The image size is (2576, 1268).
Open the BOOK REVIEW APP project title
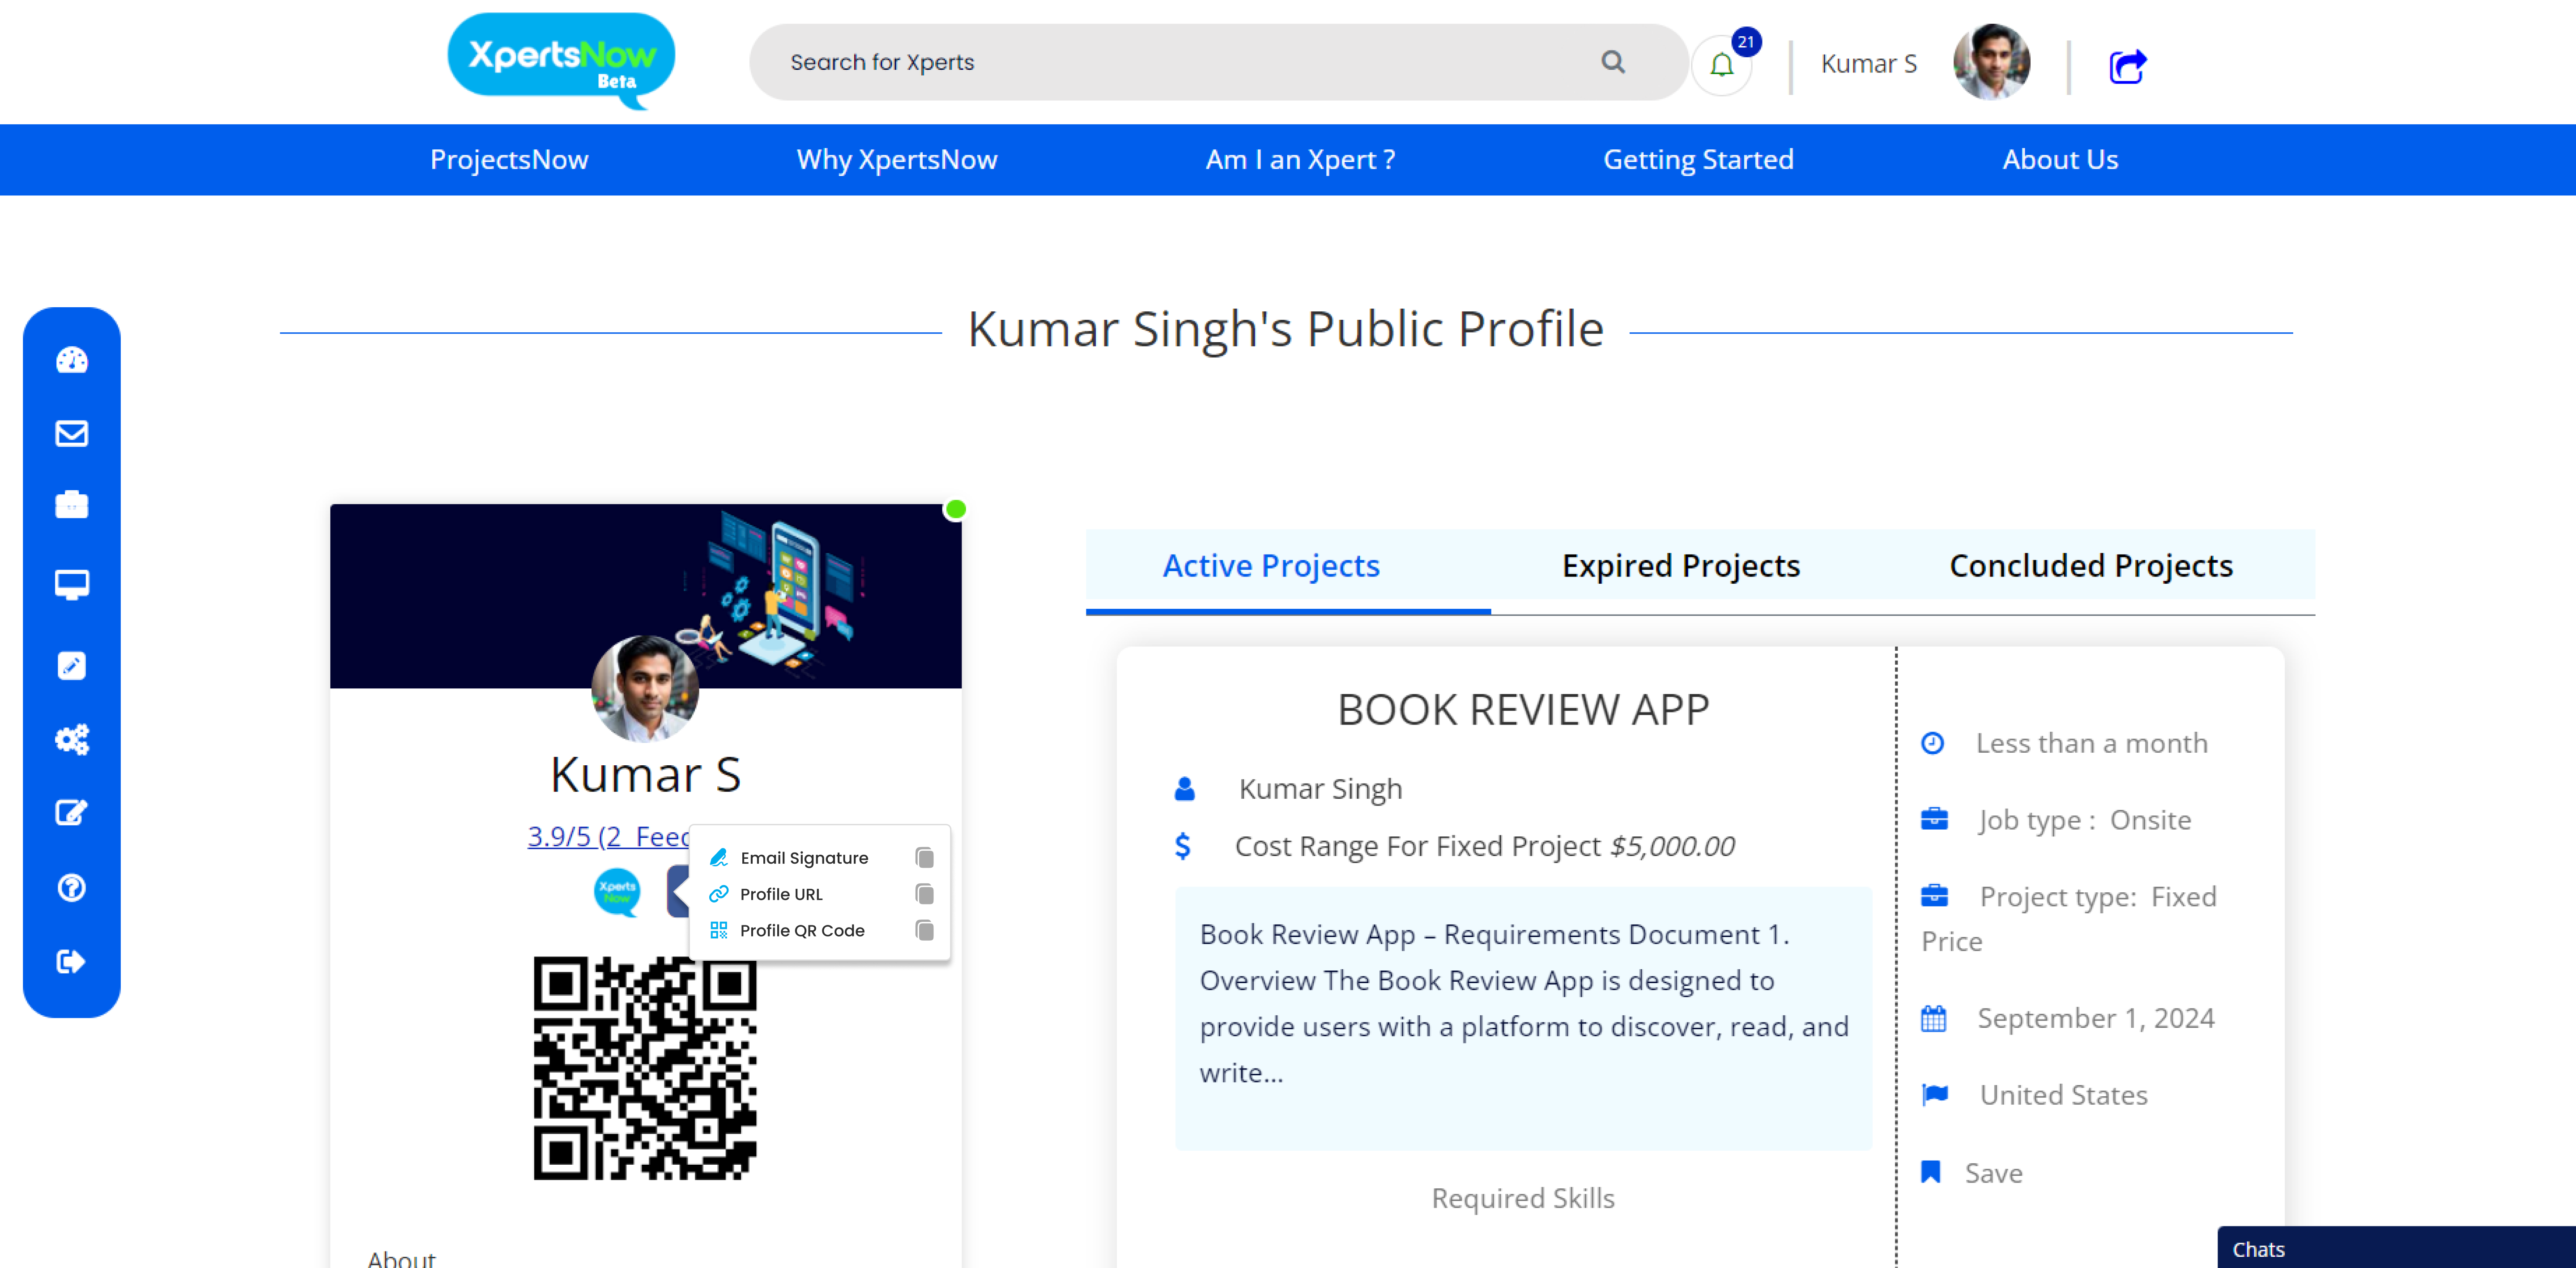pos(1523,710)
